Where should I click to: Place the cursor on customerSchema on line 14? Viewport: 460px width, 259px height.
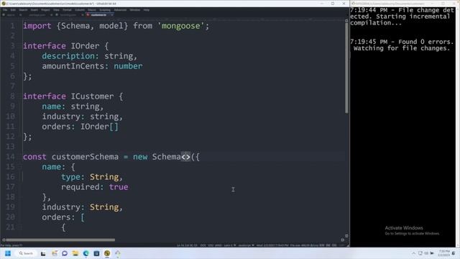click(x=85, y=157)
